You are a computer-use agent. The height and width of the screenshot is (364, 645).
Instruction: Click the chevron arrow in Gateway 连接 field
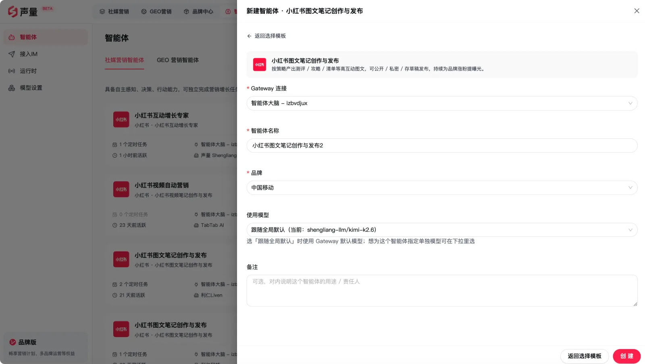click(630, 103)
